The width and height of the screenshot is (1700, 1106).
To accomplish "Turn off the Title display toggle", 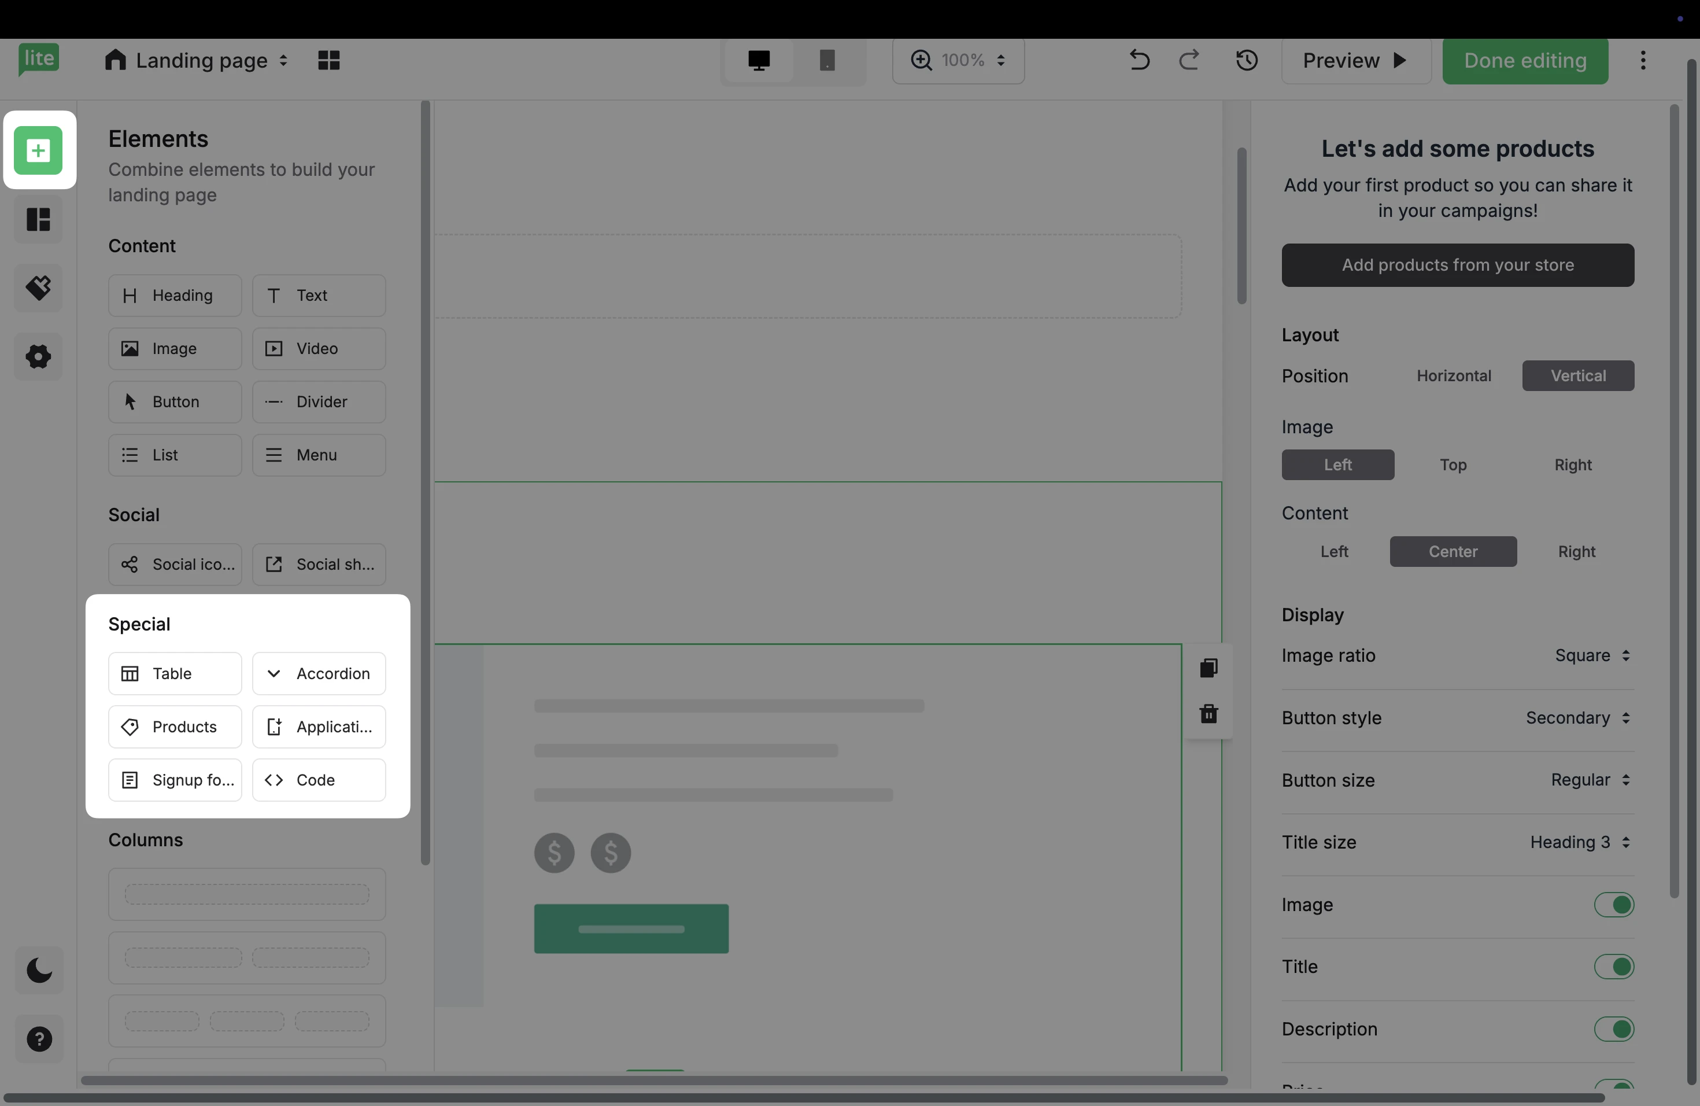I will 1614,967.
